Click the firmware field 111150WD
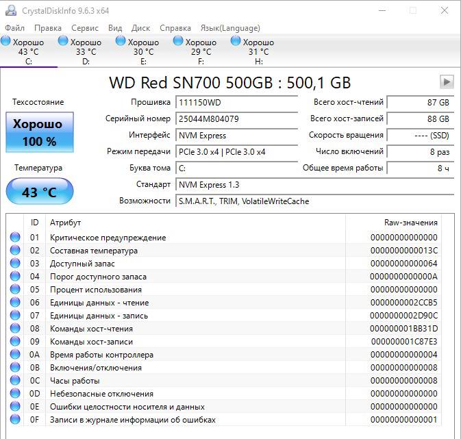Image resolution: width=461 pixels, height=439 pixels. (237, 102)
